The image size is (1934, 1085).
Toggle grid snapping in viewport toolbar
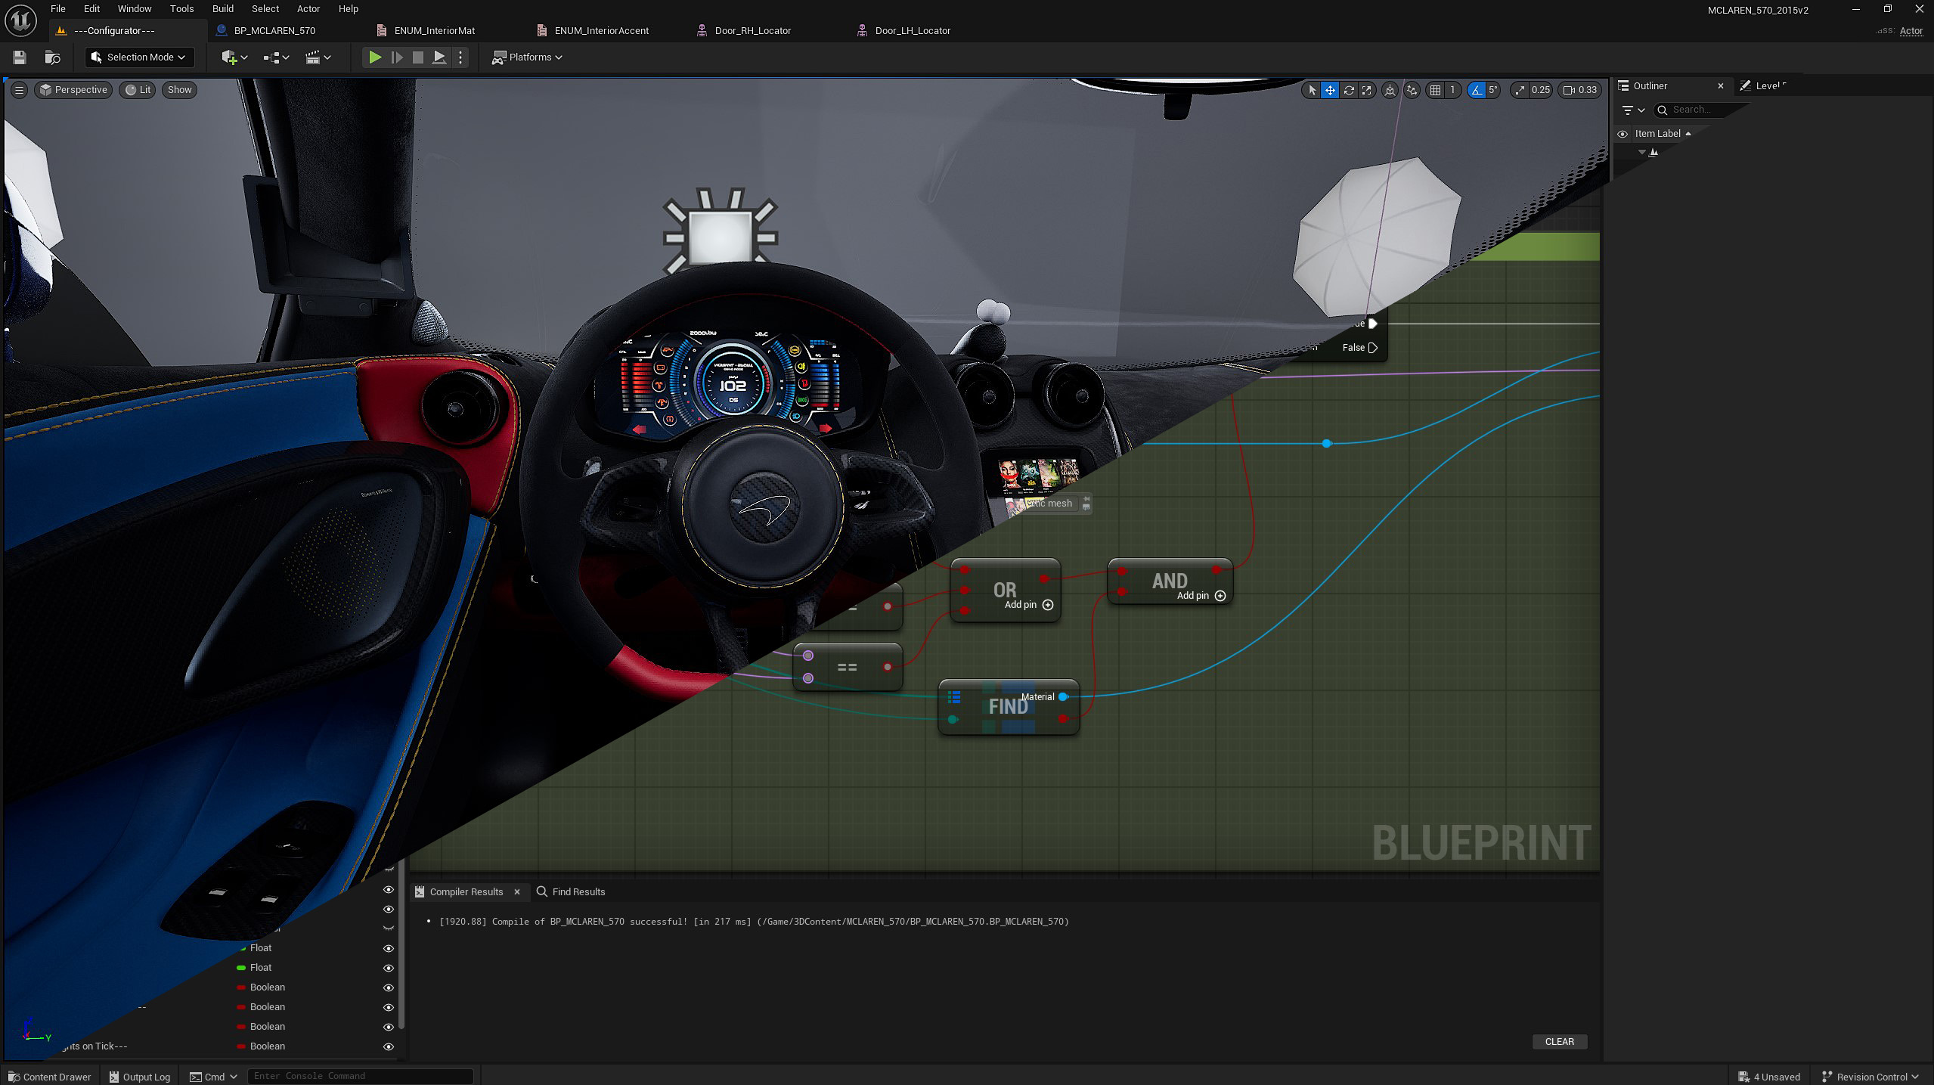tap(1435, 90)
